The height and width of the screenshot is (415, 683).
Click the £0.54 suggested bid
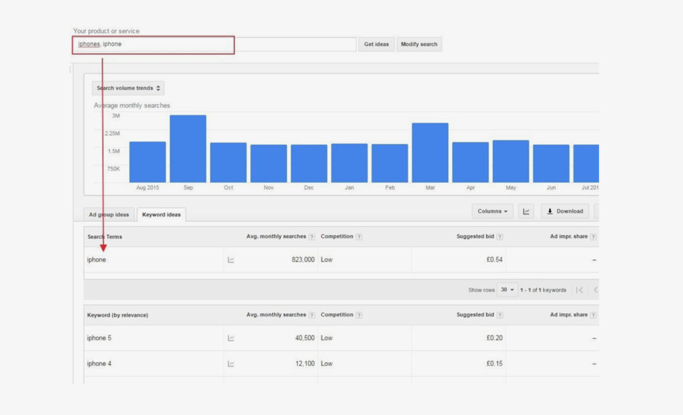click(494, 260)
